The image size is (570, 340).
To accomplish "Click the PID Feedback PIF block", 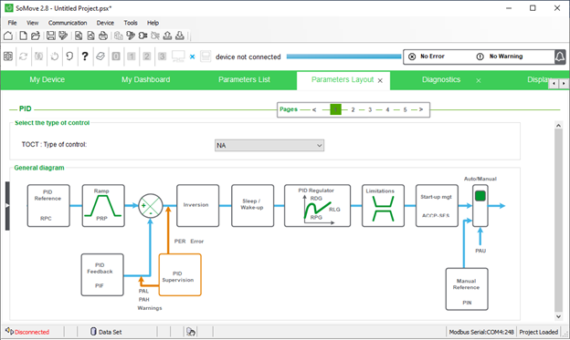I will pos(102,274).
